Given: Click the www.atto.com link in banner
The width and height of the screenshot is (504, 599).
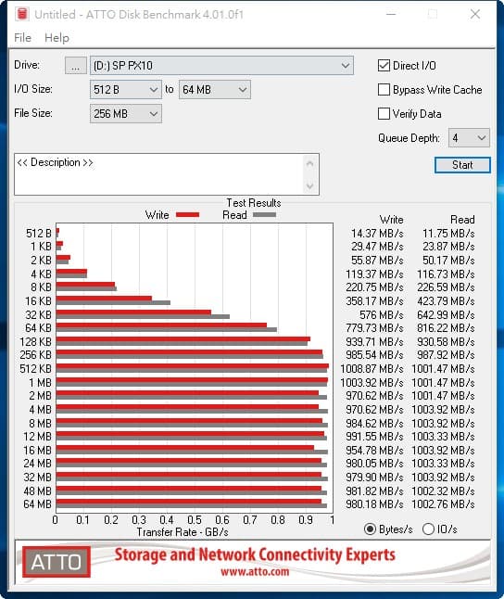Looking at the screenshot, I should tap(255, 571).
